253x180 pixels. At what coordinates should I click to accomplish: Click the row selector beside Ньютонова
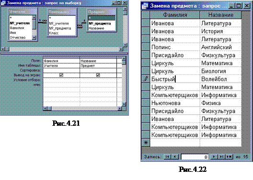(x=146, y=103)
